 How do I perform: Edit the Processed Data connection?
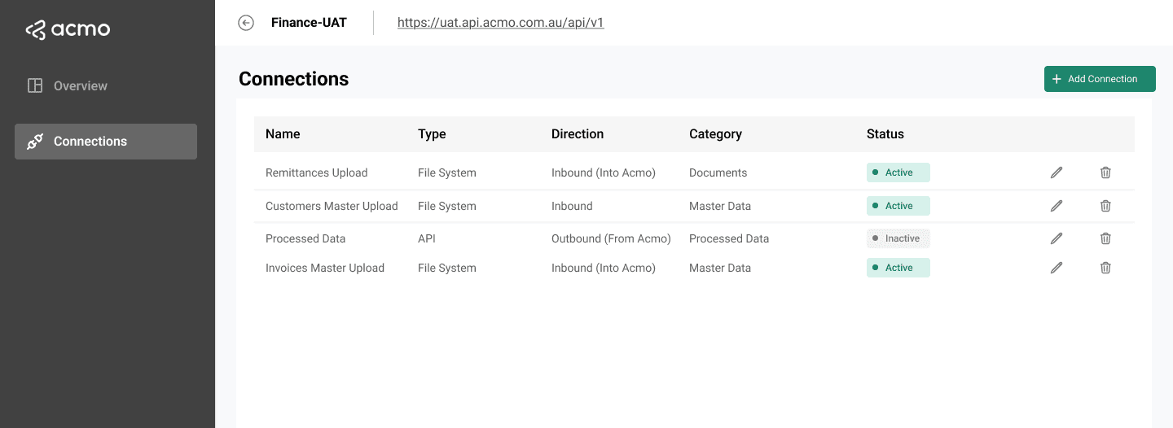(1057, 238)
